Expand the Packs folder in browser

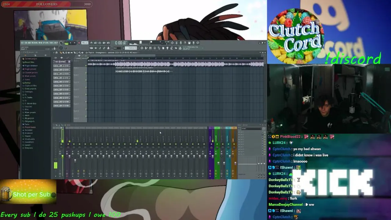(x=27, y=124)
